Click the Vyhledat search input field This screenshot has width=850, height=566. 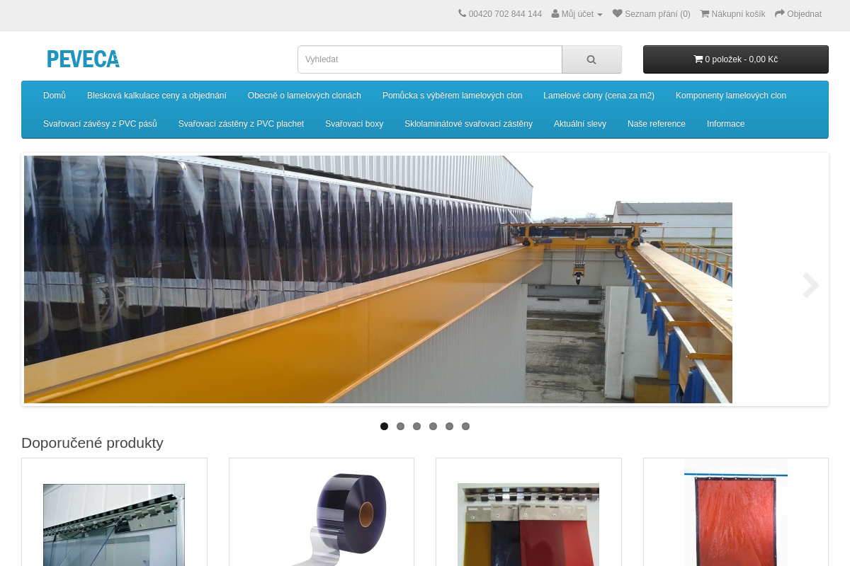429,59
